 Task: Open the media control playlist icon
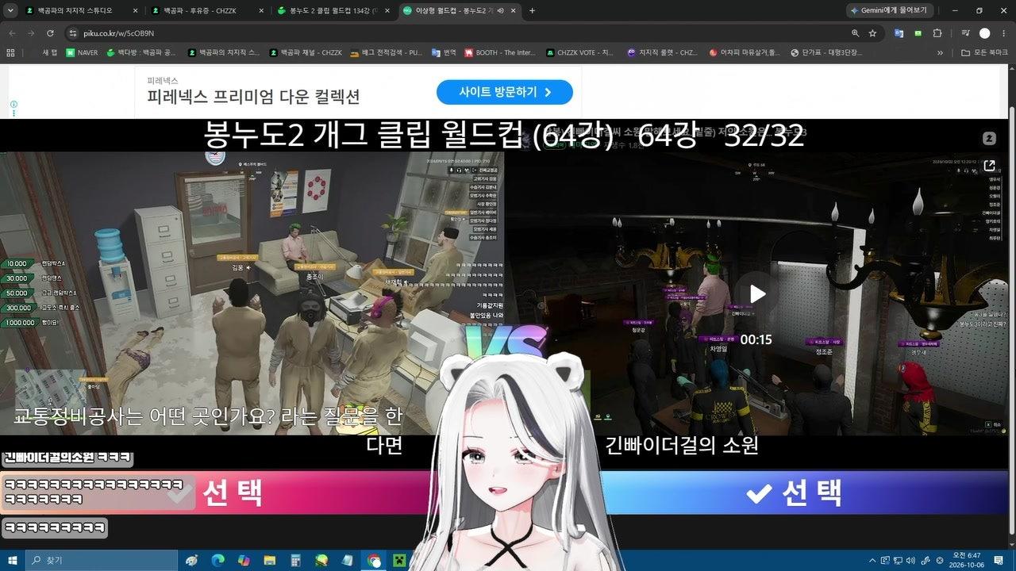(965, 33)
